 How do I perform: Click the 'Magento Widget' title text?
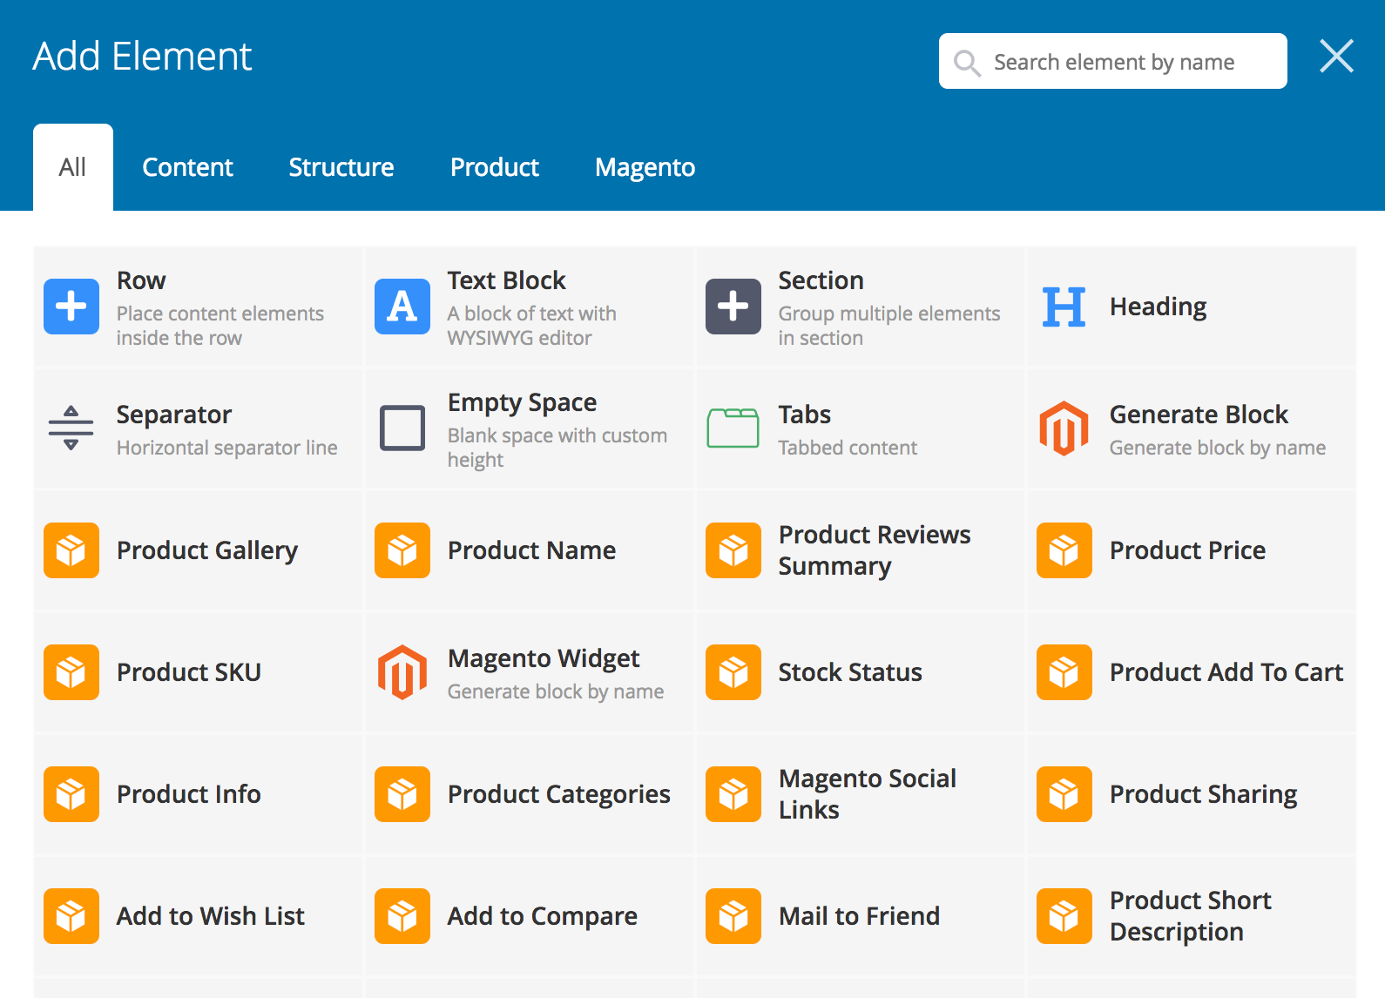[544, 658]
